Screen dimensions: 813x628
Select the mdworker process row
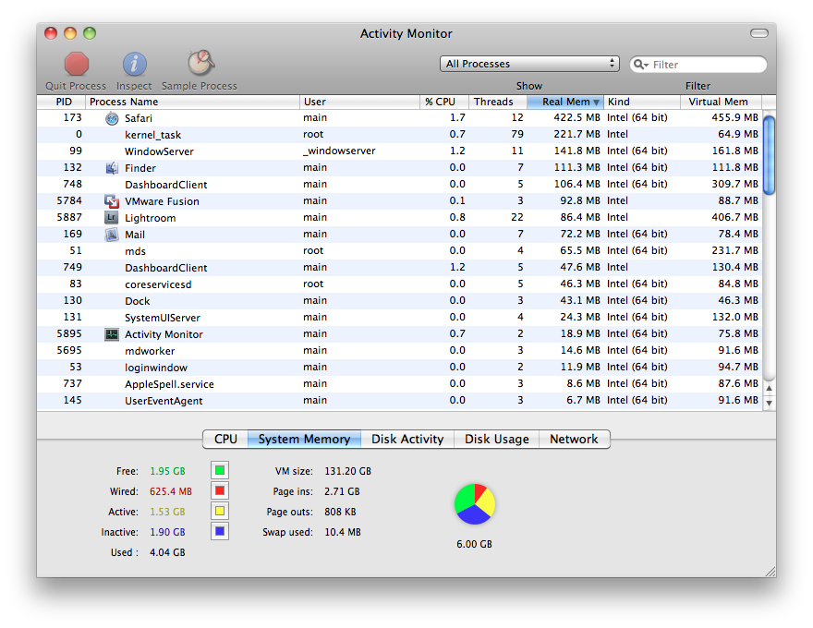[400, 350]
